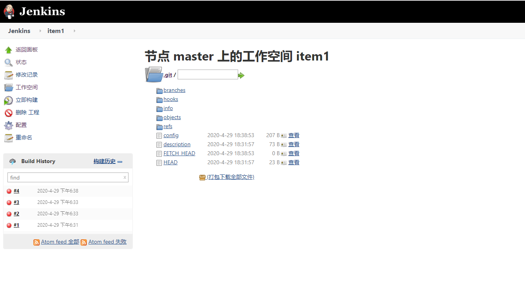The height and width of the screenshot is (288, 525).
Task: Focus the workspace path input field
Action: [x=208, y=75]
